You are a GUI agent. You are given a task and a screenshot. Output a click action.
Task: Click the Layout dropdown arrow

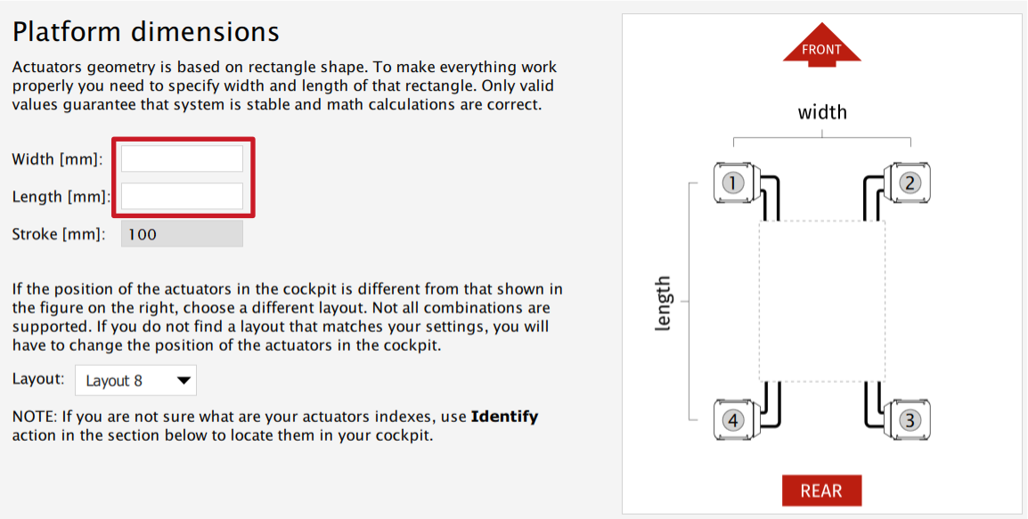tap(184, 380)
